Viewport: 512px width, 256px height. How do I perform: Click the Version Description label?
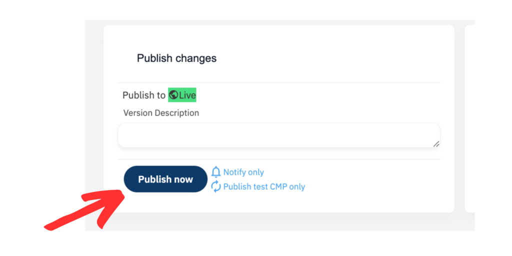click(x=161, y=113)
